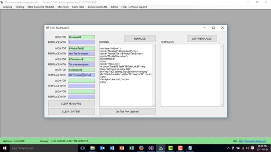Focus the replace-with field containing 1
271x152 pixels.
[81, 42]
